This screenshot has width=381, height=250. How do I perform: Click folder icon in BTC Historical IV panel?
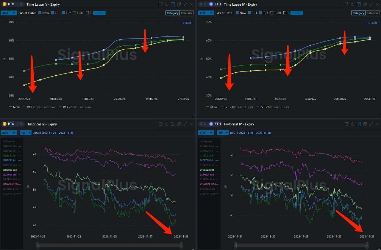(173, 124)
